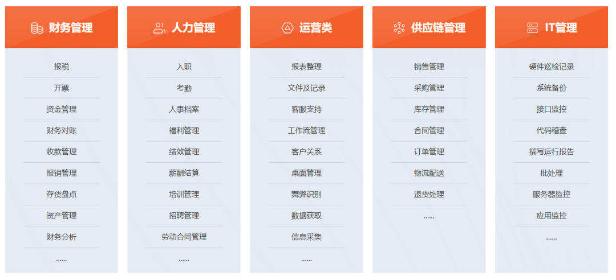This screenshot has height=280, width=616.
Task: Click the coin stack icon beside 财务管理
Action: [37, 28]
